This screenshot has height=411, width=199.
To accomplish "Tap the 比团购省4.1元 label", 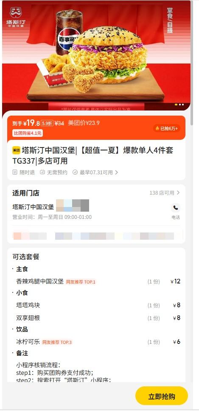I will [28, 133].
